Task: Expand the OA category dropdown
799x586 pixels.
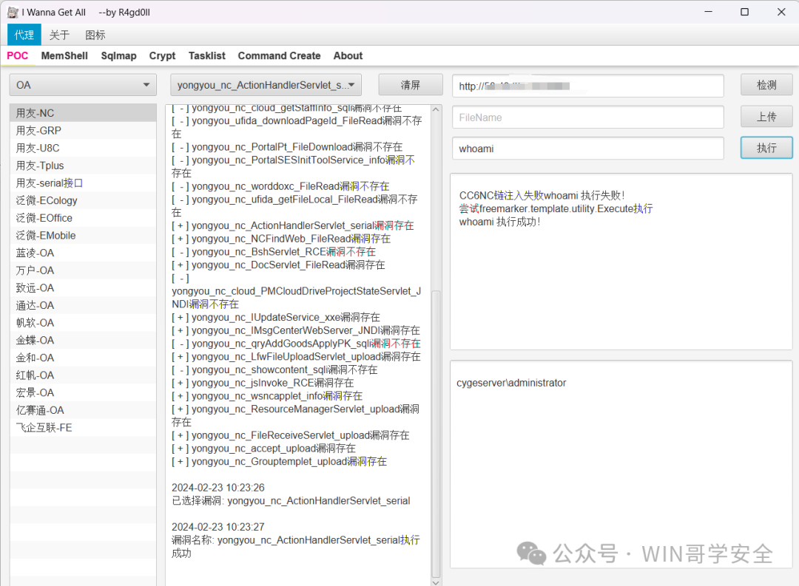Action: tap(83, 85)
